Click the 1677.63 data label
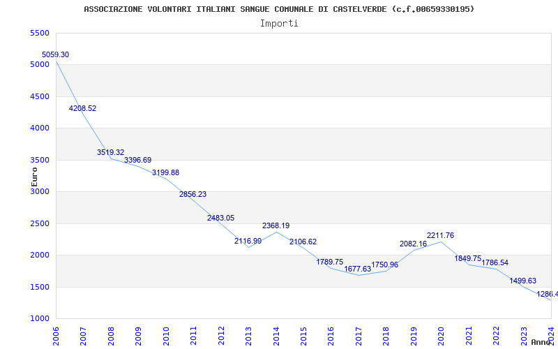The width and height of the screenshot is (558, 349). tap(358, 269)
